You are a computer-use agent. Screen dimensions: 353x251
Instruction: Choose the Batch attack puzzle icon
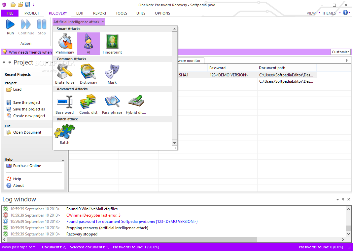[65, 134]
